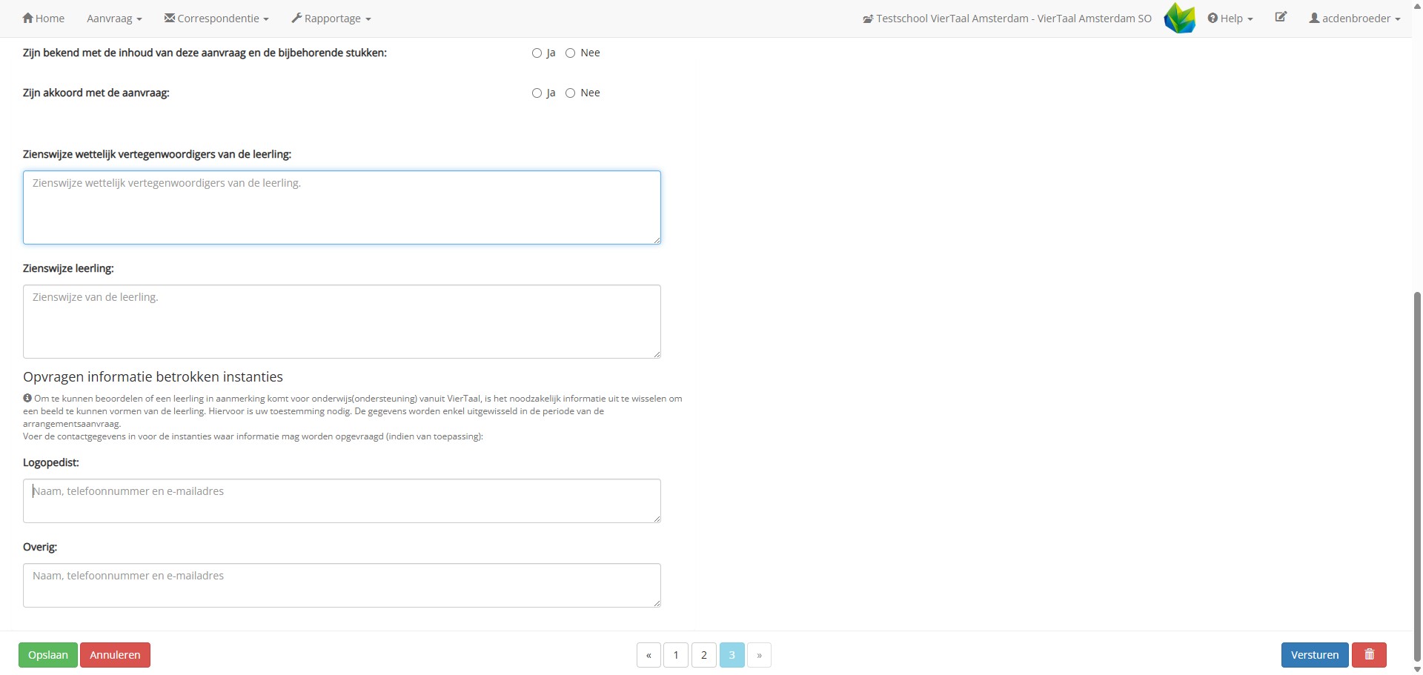Screen dimensions: 1423x675
Task: Select Ja for 'Zijn akkoord met de aanvraag'
Action: click(x=537, y=93)
